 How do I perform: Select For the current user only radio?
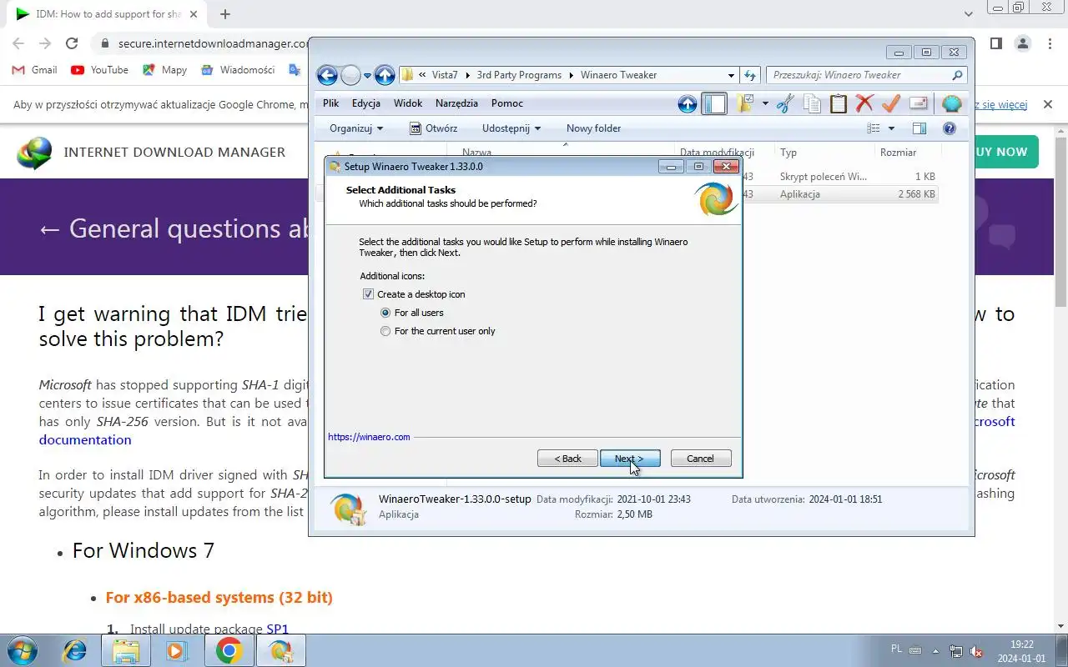pos(385,331)
